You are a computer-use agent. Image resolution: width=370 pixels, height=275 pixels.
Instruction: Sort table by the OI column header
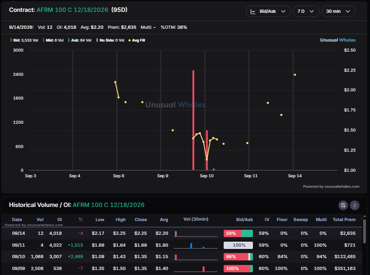[x=60, y=219]
